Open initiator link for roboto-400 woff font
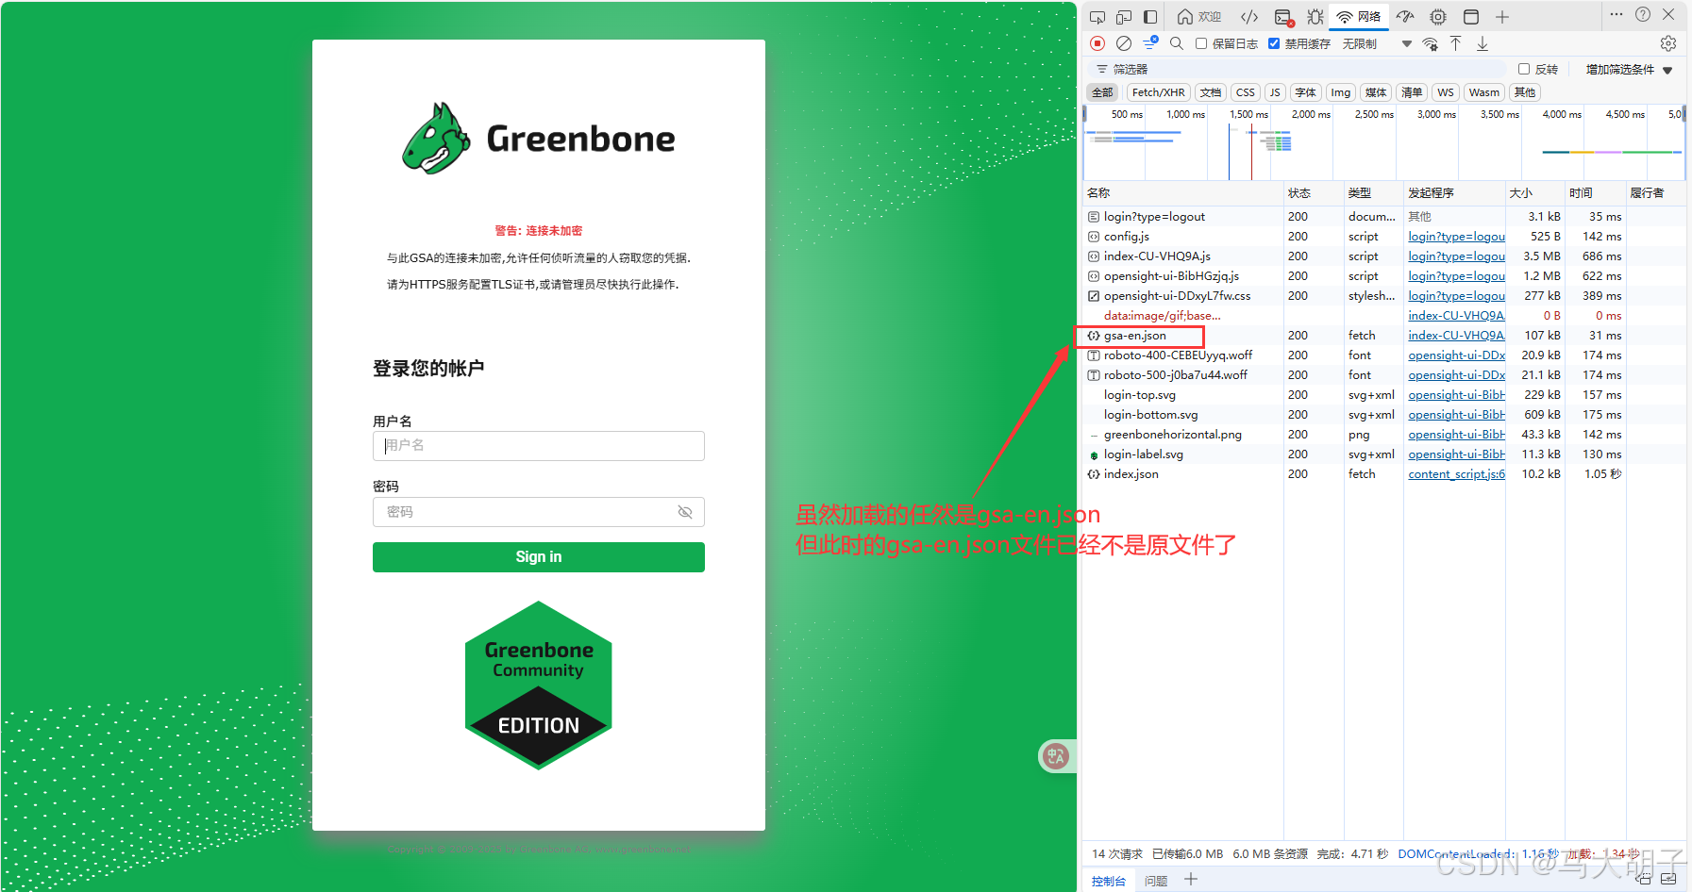Viewport: 1692px width, 892px height. [1456, 355]
